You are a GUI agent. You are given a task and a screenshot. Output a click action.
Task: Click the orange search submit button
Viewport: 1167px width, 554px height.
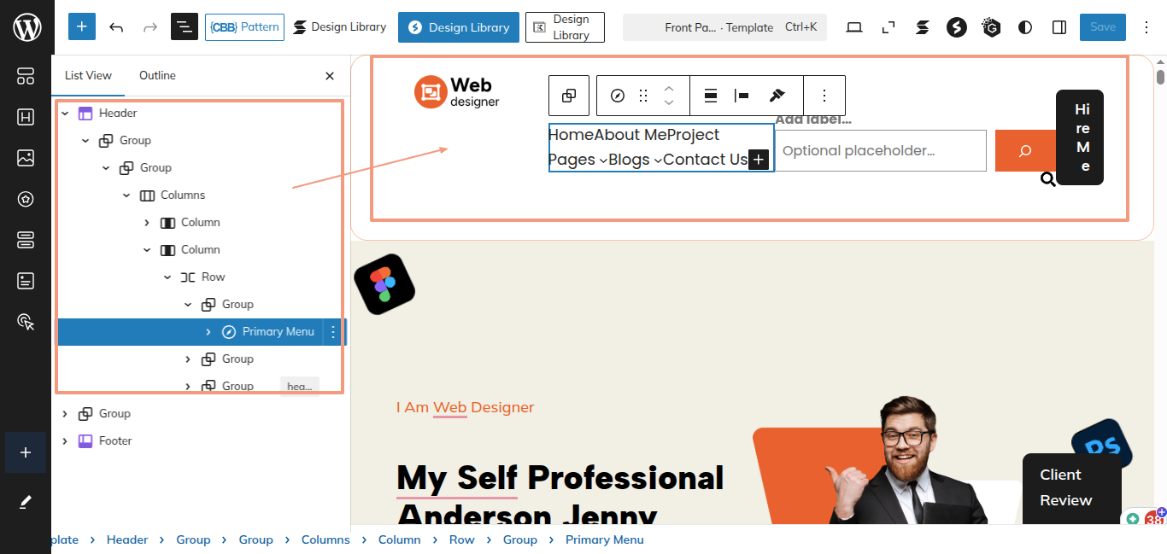(x=1025, y=151)
